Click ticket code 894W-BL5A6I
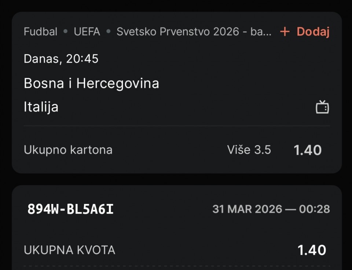Screen dimensions: 352x270 [70, 209]
